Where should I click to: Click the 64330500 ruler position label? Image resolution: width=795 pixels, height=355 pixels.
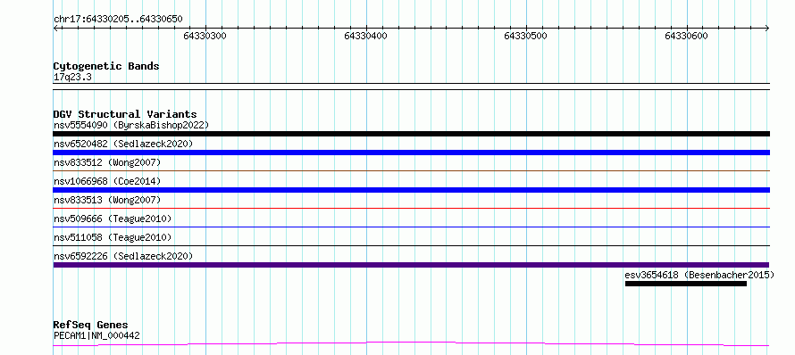(526, 36)
